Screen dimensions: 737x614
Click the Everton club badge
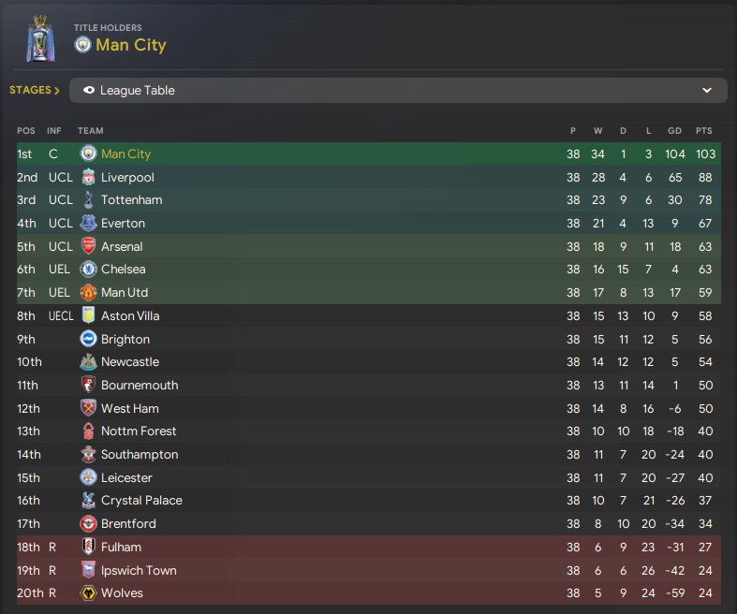coord(88,223)
